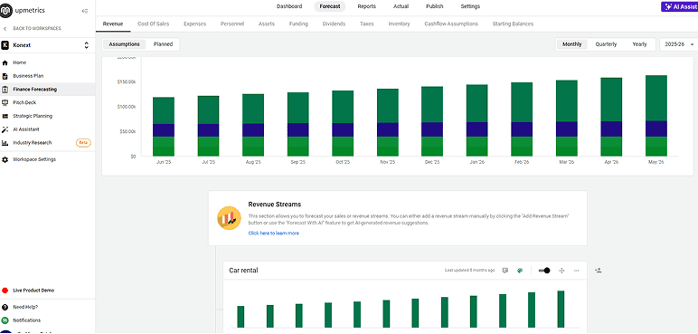This screenshot has height=334, width=698.
Task: Click the Pitch Deck presentation icon
Action: coord(5,102)
